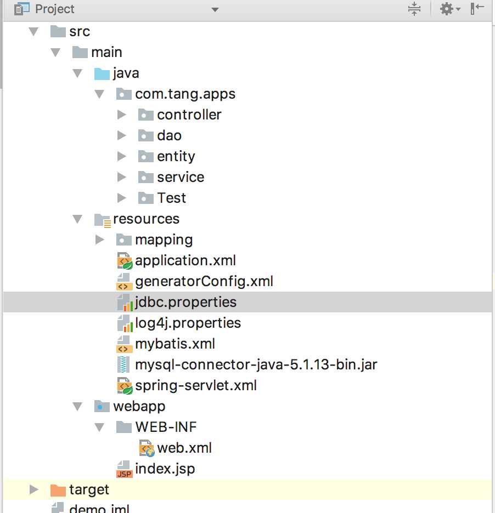Click the mysql-connector jar archive icon

124,364
